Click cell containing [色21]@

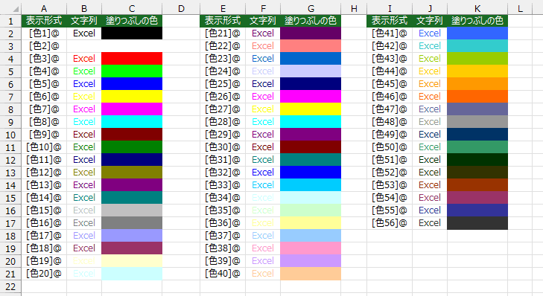pyautogui.click(x=223, y=33)
